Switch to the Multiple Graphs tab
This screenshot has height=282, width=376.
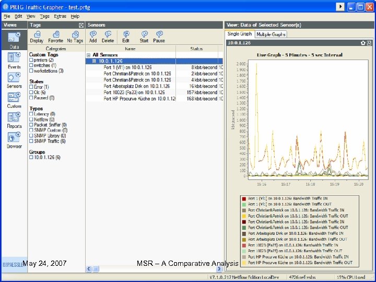(x=271, y=34)
